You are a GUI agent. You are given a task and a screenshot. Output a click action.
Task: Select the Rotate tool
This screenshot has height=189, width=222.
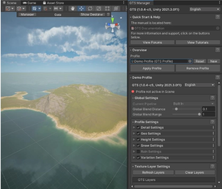[x=90, y=9]
